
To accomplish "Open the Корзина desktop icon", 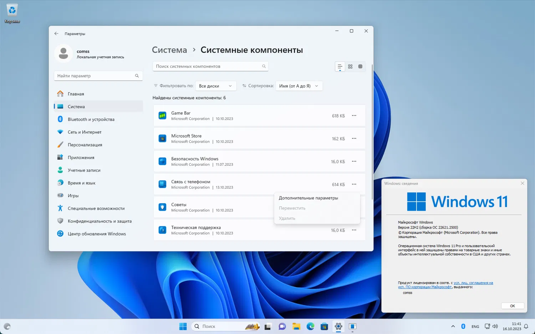I will click(x=12, y=14).
